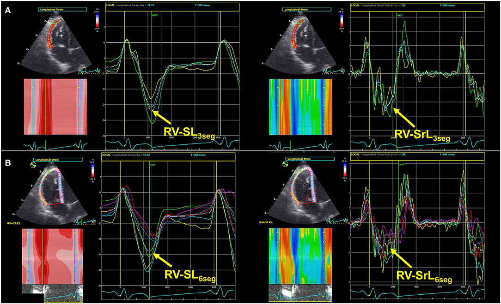Select the AVC marker in the graph reading T=299 msec
This screenshot has height=304, width=501.
coord(400,15)
